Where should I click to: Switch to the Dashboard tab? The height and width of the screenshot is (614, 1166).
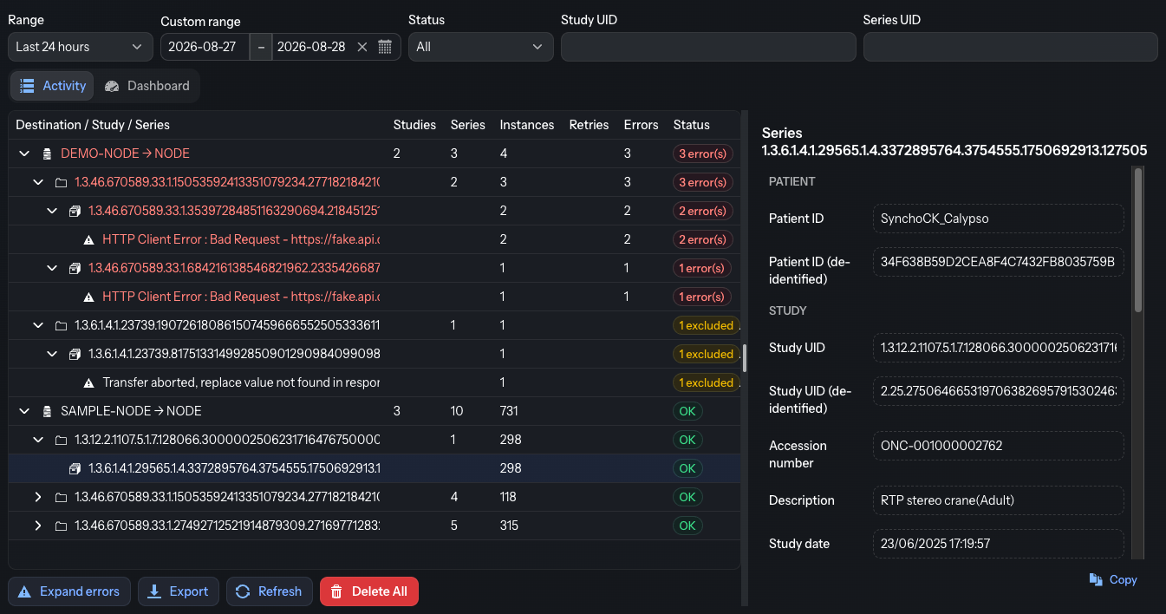[x=147, y=86]
